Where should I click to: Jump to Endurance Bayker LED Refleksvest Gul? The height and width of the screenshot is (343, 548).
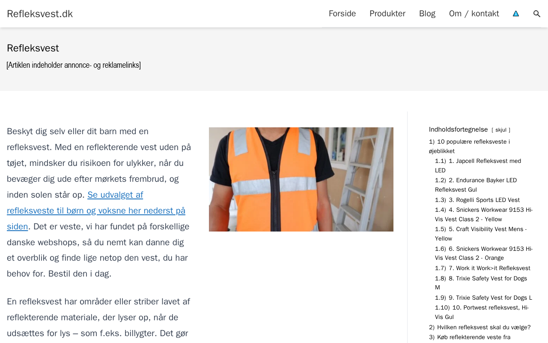pos(476,185)
